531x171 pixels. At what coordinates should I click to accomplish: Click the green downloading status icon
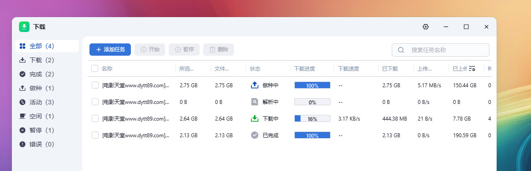pyautogui.click(x=254, y=118)
